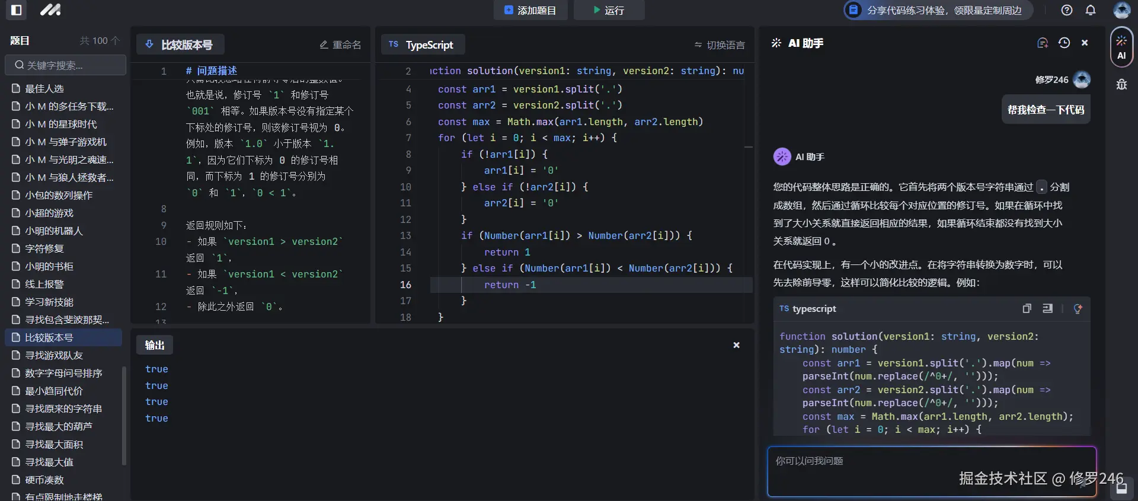Click the lightbulb explain icon on snippet

click(x=1078, y=308)
